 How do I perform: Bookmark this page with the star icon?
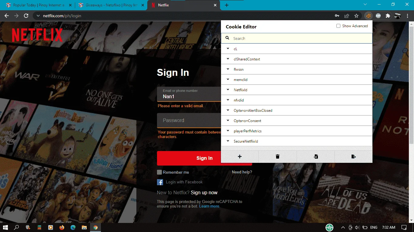pos(356,16)
